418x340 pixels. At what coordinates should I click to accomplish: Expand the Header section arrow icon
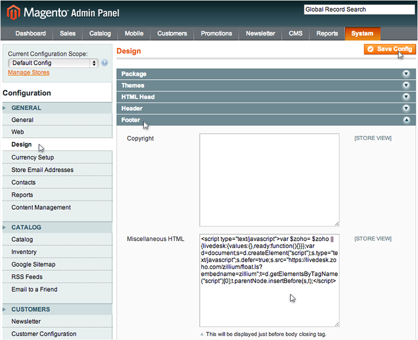coord(406,109)
